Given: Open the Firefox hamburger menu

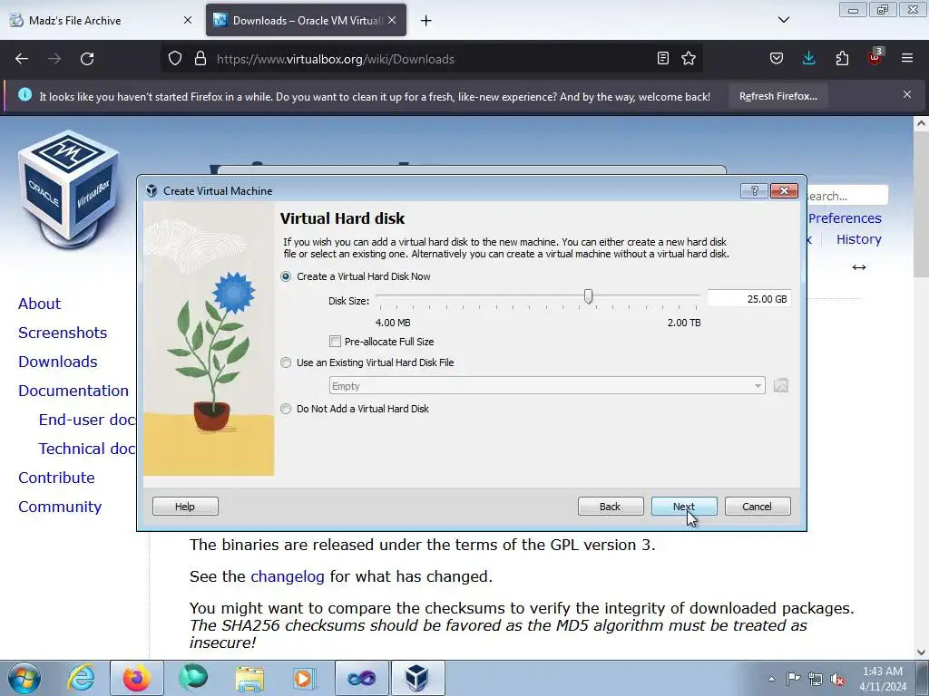Looking at the screenshot, I should click(907, 58).
